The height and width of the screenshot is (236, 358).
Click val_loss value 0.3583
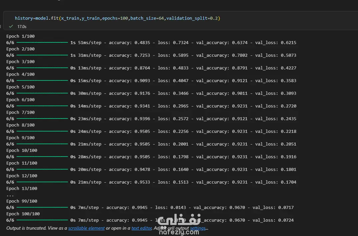[288, 81]
